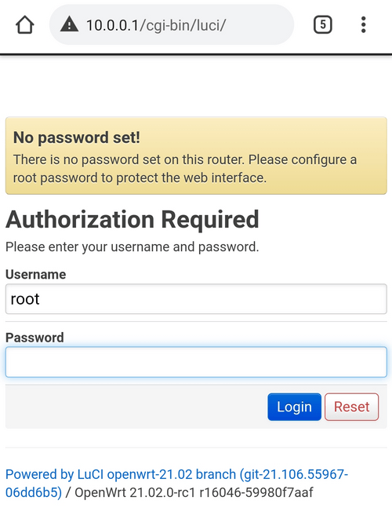Tap the not-secure warning triangle icon
The width and height of the screenshot is (392, 515).
point(69,25)
